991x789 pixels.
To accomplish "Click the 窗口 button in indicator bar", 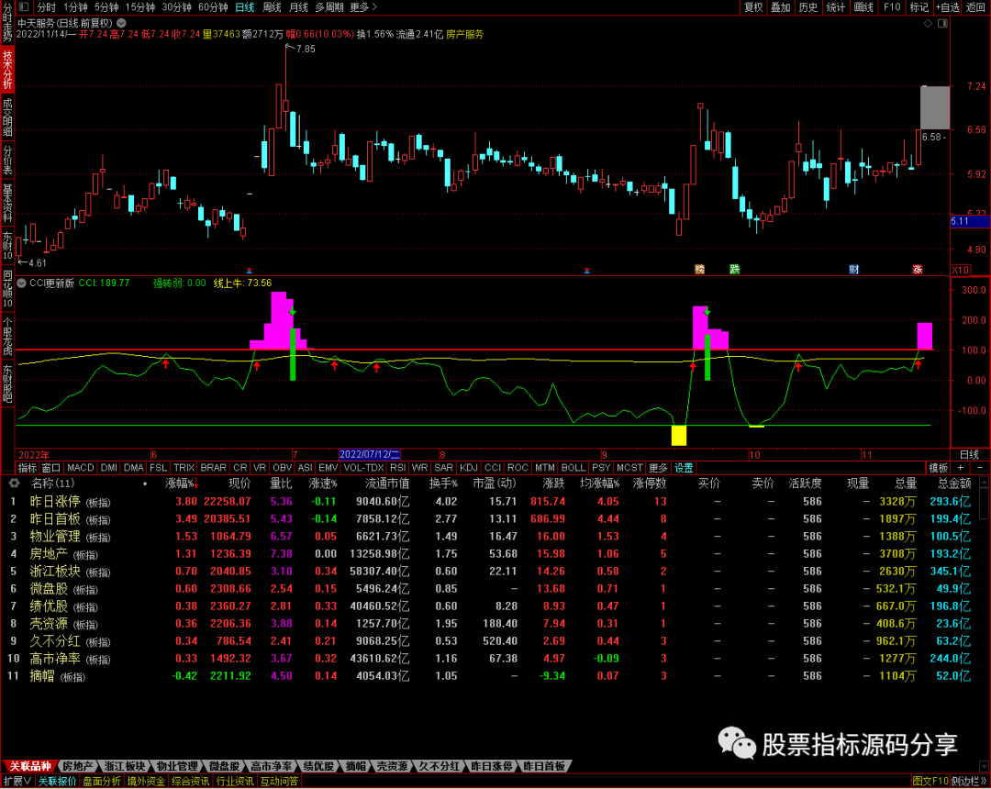I will click(51, 468).
